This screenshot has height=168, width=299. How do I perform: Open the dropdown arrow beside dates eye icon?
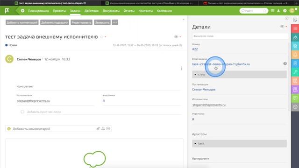click(180, 37)
